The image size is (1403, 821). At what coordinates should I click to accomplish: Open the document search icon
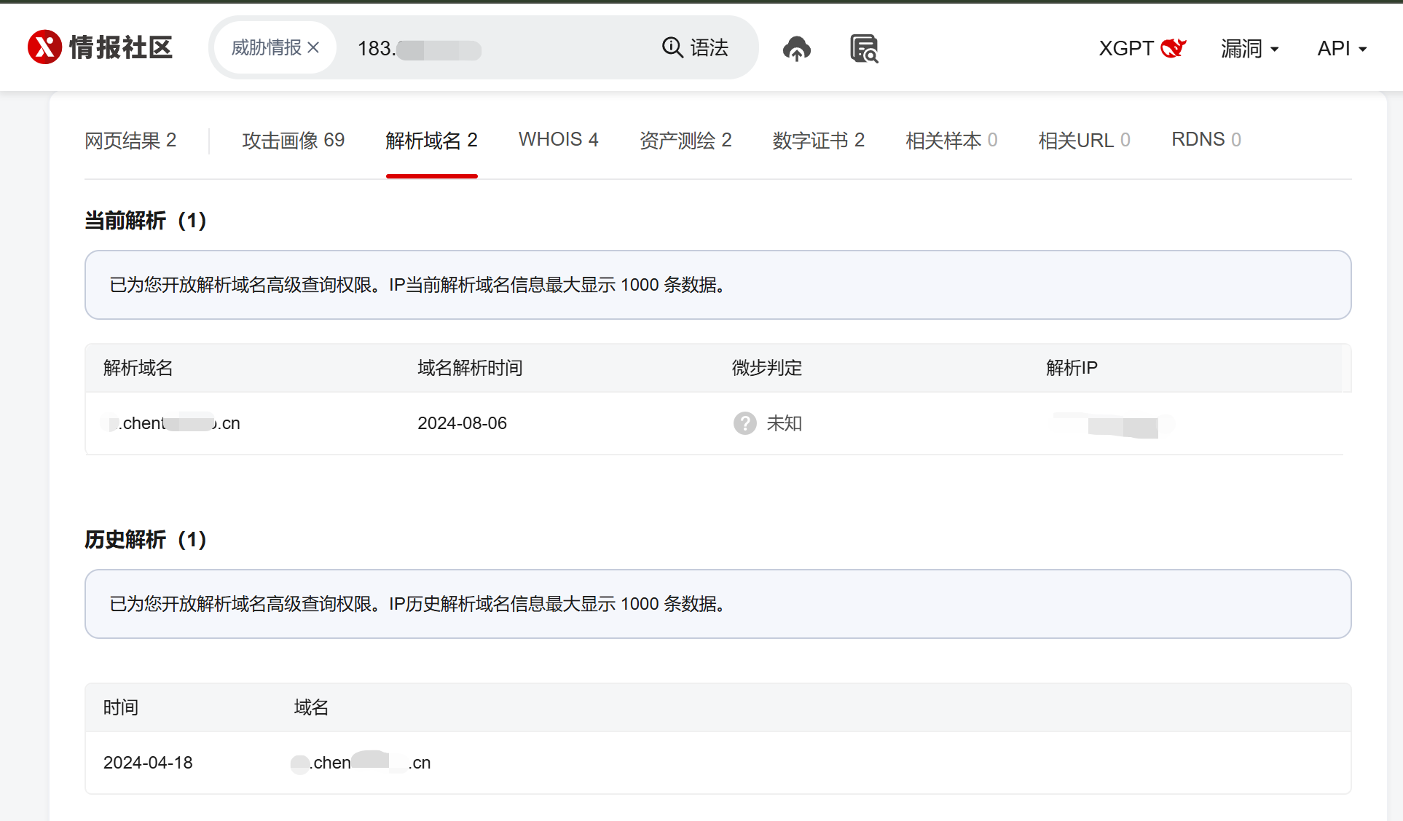coord(864,49)
